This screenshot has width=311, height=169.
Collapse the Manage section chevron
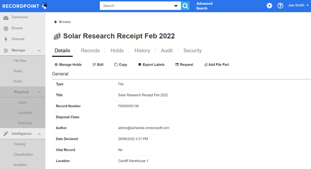39,51
